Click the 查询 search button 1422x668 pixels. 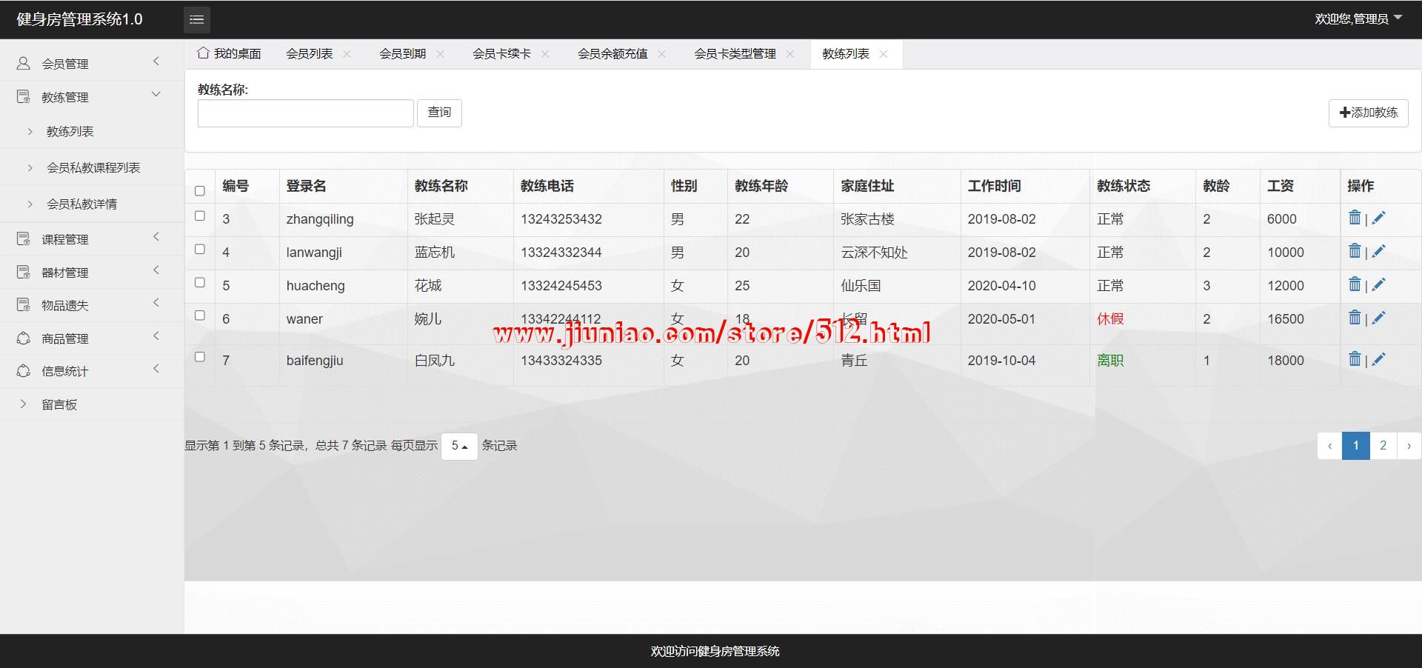(439, 113)
